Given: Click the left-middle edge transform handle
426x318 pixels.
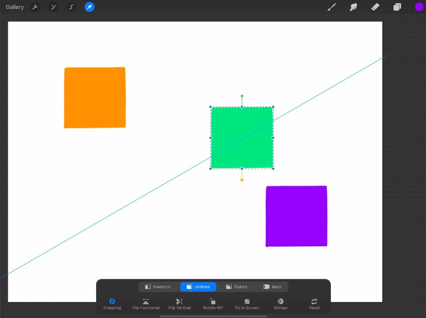Looking at the screenshot, I should [210, 138].
